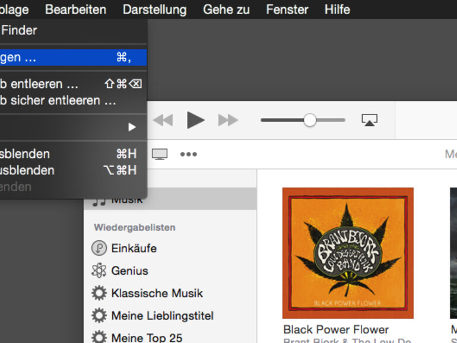Click the Genius atom icon
This screenshot has width=457, height=343.
pos(99,271)
